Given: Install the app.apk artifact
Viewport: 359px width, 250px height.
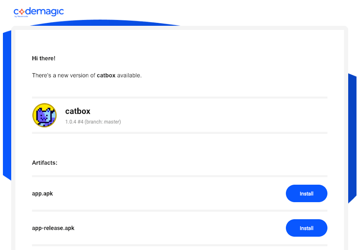Looking at the screenshot, I should (306, 193).
